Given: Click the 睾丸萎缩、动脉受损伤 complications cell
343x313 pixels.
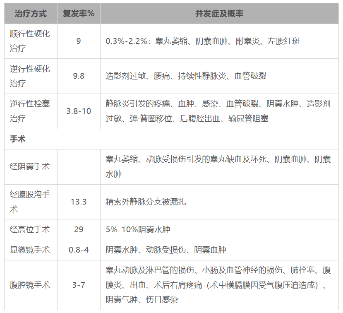Looking at the screenshot, I should (219, 167).
